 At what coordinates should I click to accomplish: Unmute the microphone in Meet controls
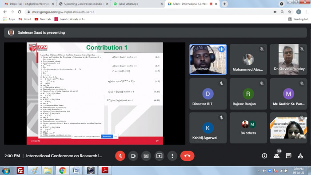click(120, 156)
